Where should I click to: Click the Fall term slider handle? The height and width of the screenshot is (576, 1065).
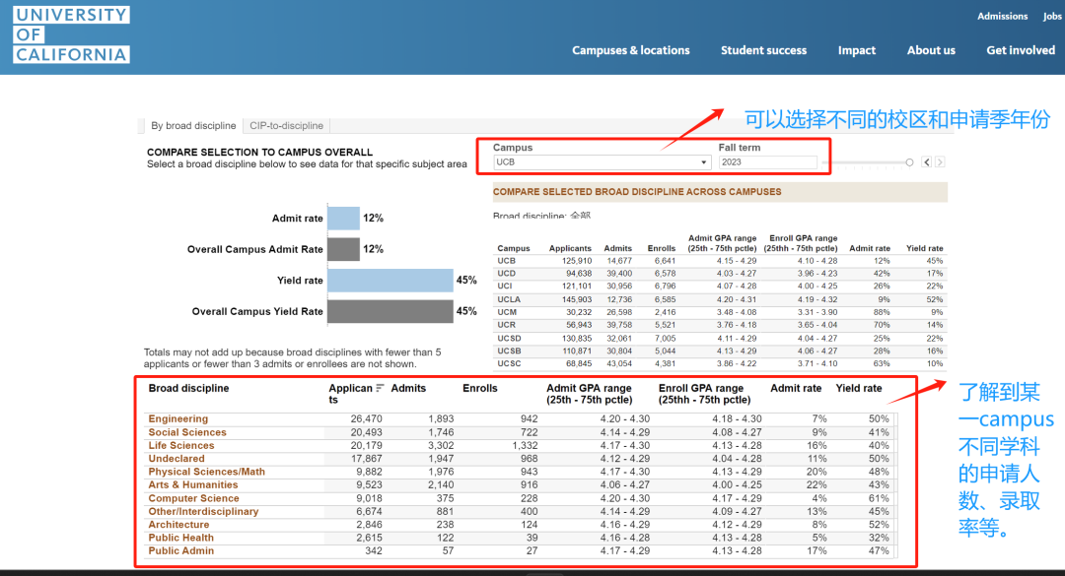click(909, 162)
